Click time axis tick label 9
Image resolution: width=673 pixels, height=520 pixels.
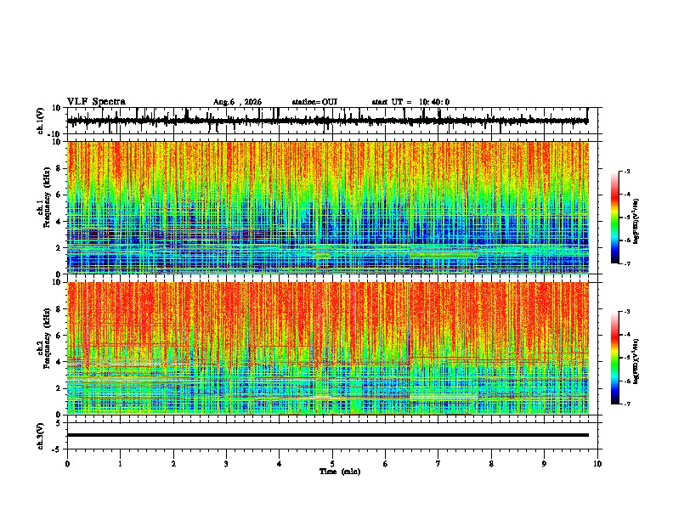pyautogui.click(x=544, y=464)
